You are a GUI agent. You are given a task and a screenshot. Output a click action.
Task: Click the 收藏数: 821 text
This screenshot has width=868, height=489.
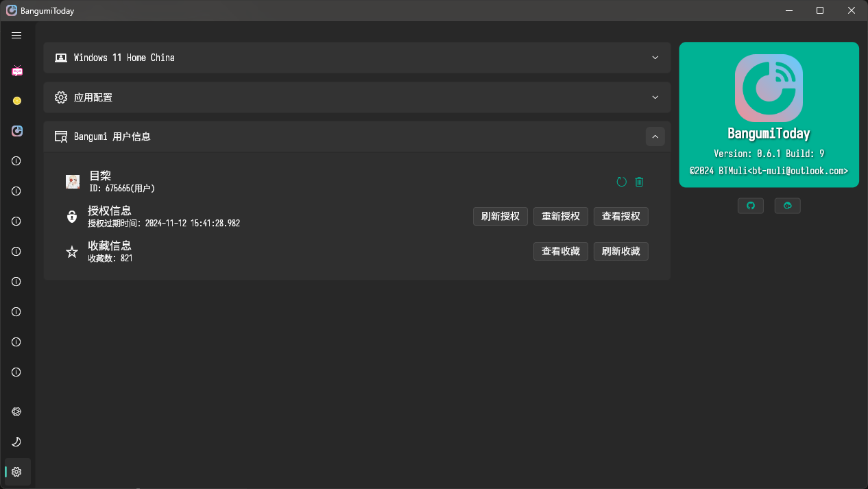110,259
